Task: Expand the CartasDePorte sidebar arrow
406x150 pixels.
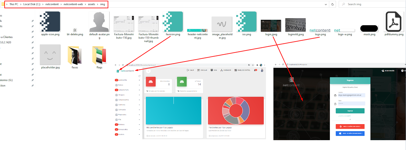Action: [x=139, y=90]
